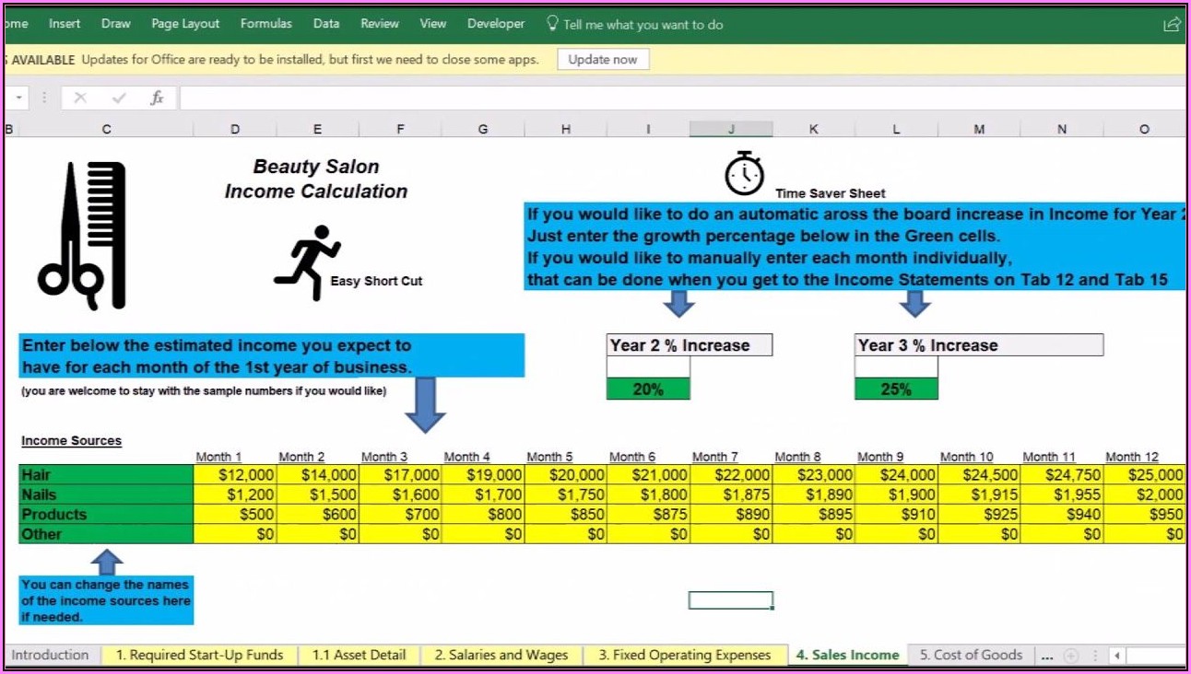
Task: Click the Income Sources heading
Action: pyautogui.click(x=71, y=441)
